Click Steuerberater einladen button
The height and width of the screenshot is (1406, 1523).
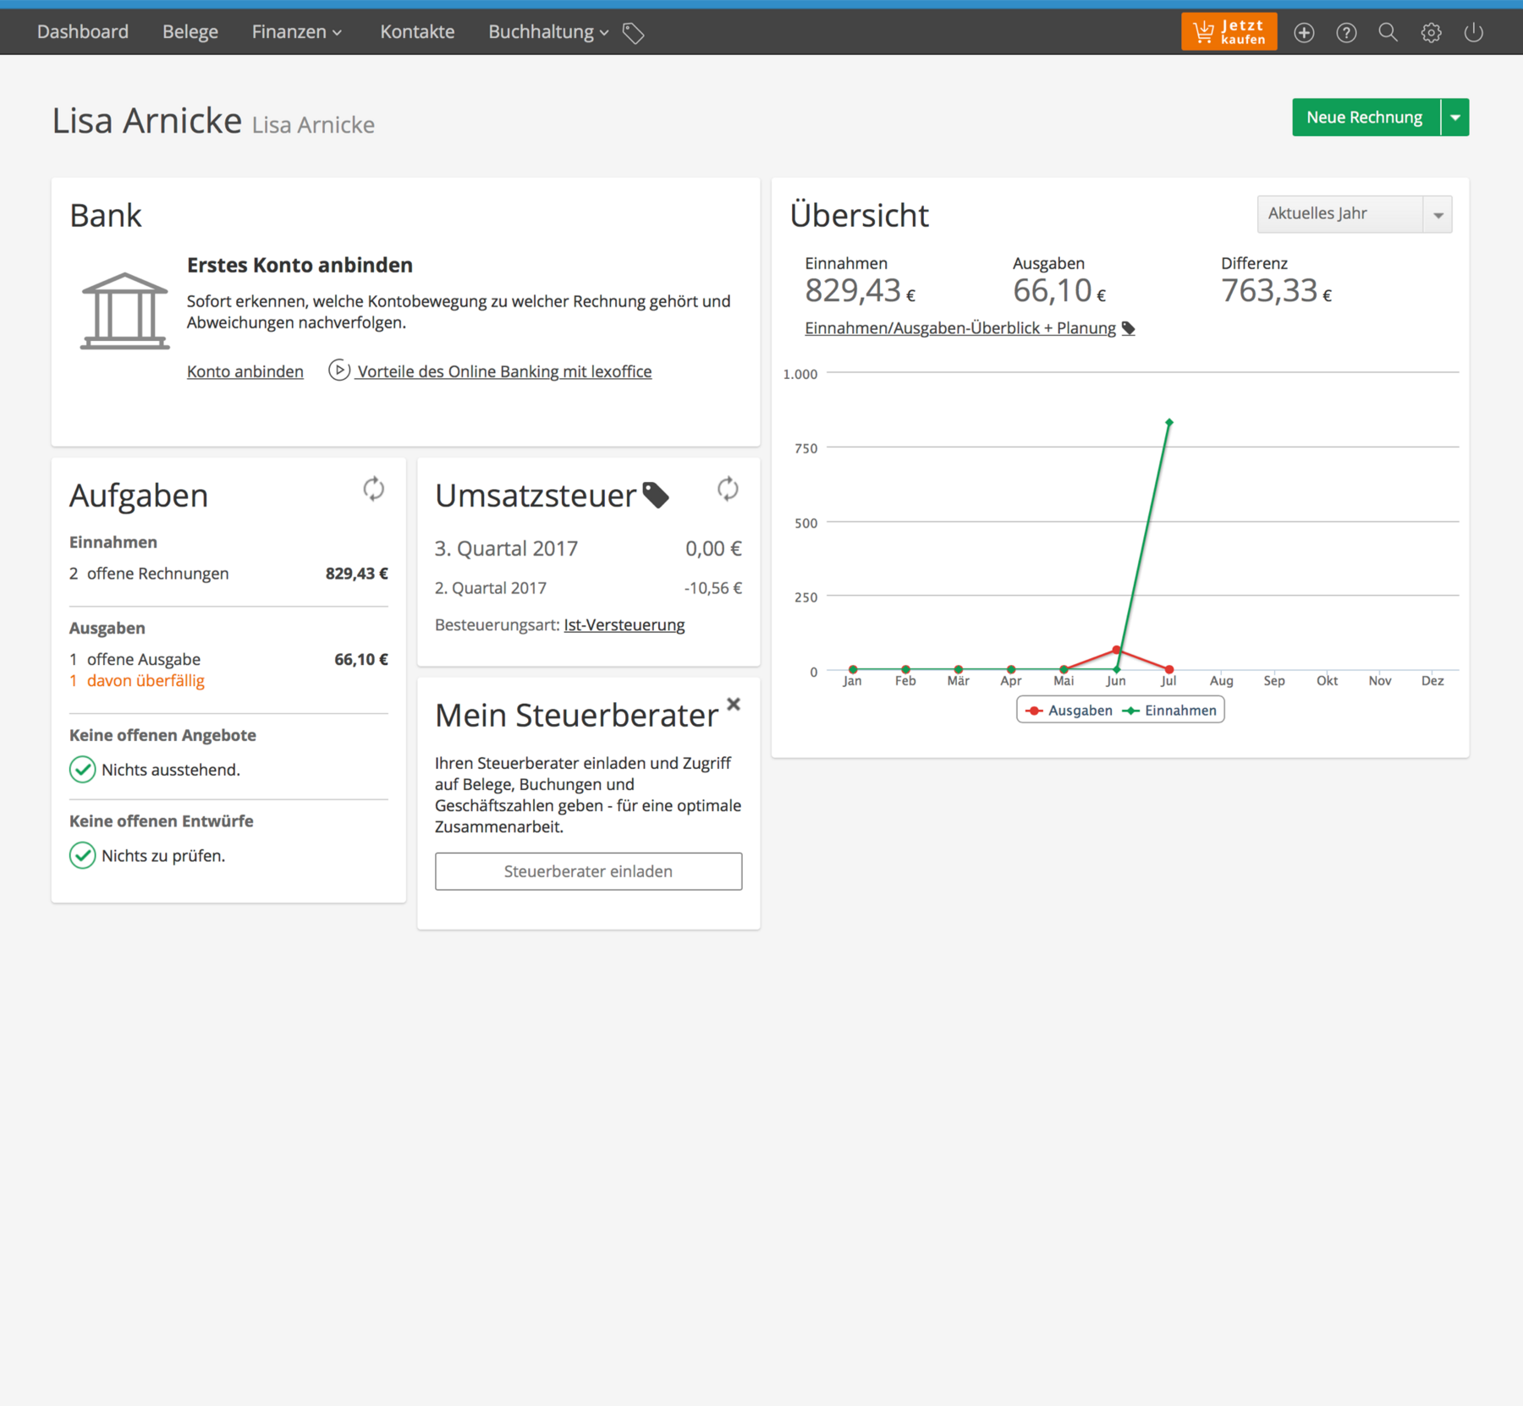588,871
